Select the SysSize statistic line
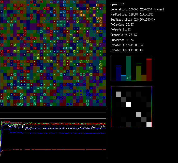The height and width of the screenshot is (163, 178). click(133, 20)
